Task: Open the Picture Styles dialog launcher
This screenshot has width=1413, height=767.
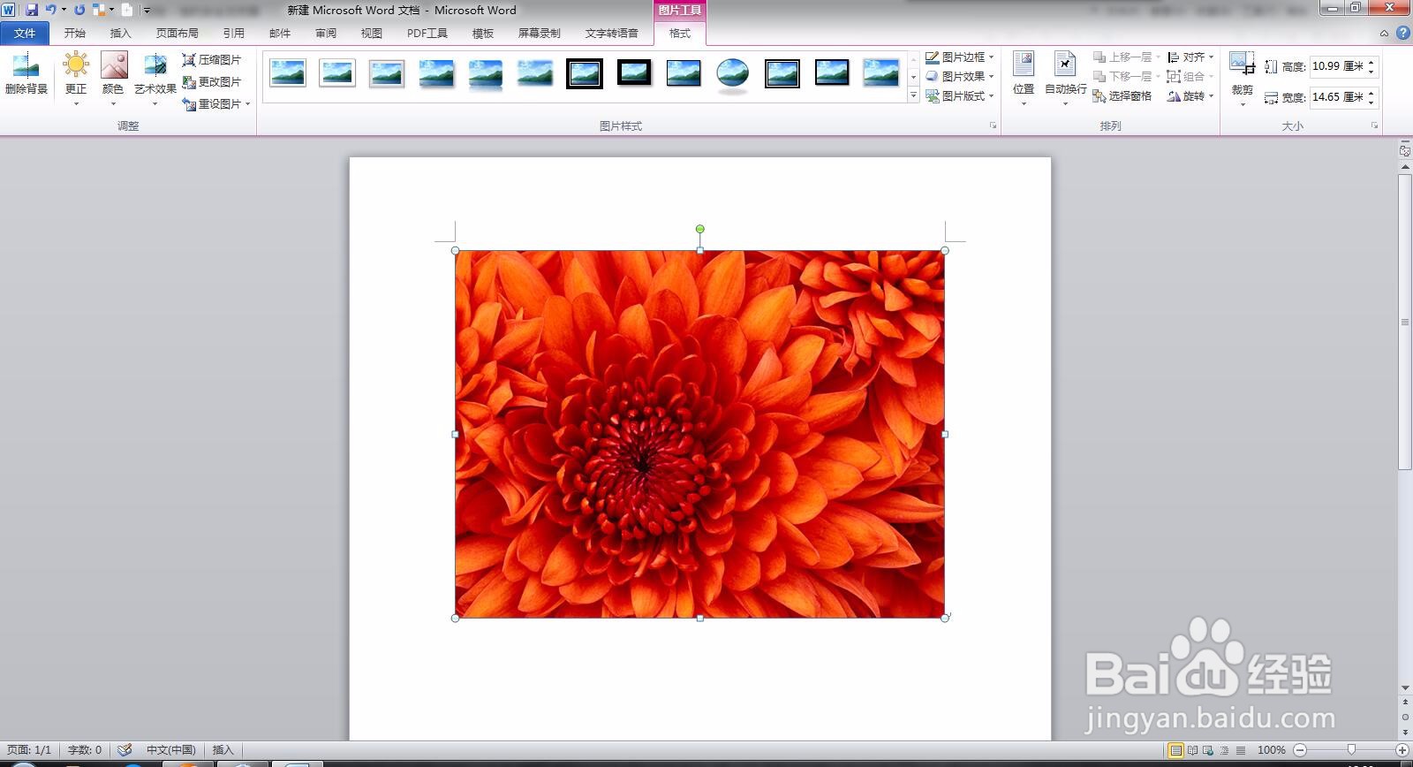Action: click(993, 125)
